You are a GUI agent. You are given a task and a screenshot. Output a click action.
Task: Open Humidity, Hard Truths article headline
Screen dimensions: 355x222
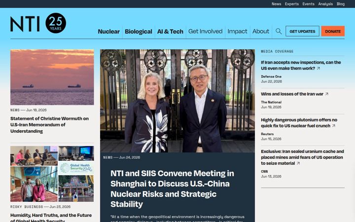tap(51, 218)
